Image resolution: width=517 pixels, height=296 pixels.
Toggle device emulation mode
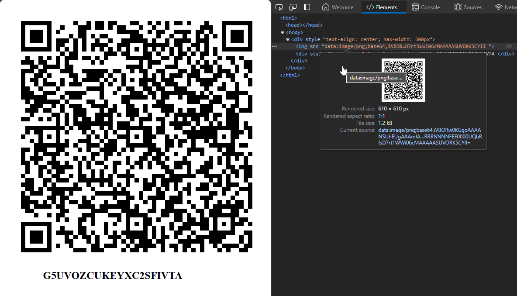293,7
